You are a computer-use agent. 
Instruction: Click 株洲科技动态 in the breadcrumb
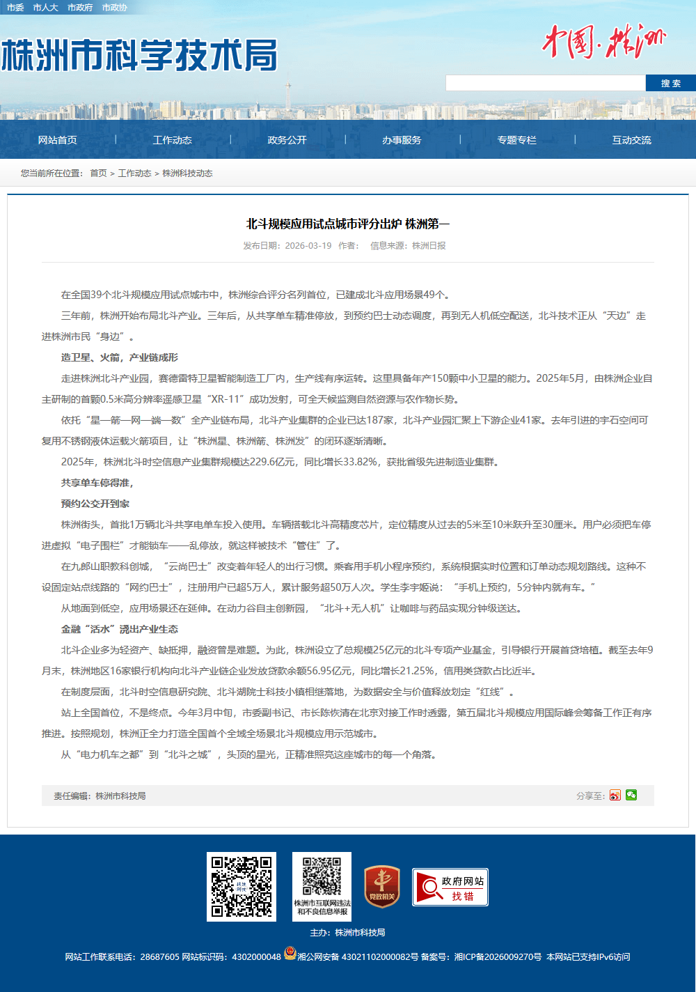(187, 173)
